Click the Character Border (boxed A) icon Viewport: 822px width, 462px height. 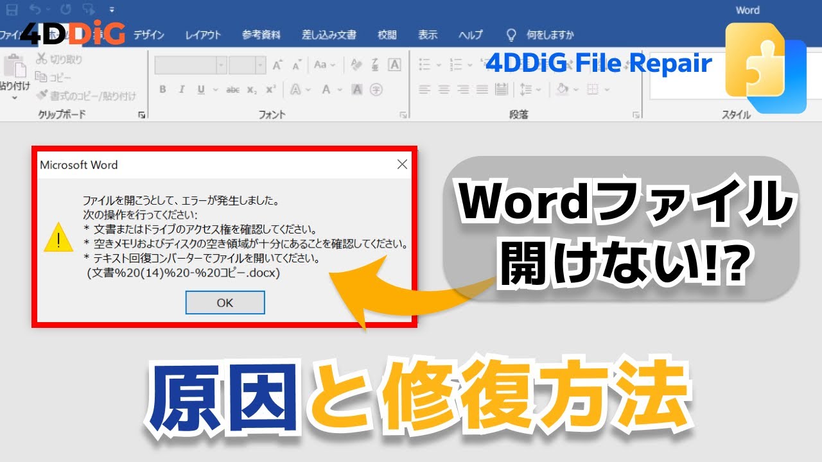[395, 65]
